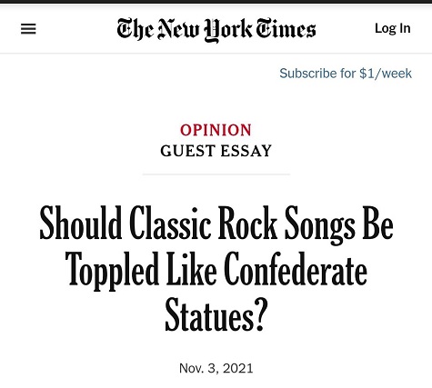Click The New York Times masthead logo

[x=216, y=30]
